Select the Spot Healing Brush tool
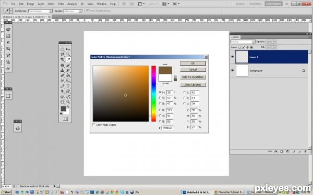The height and width of the screenshot is (195, 313). click(x=63, y=66)
